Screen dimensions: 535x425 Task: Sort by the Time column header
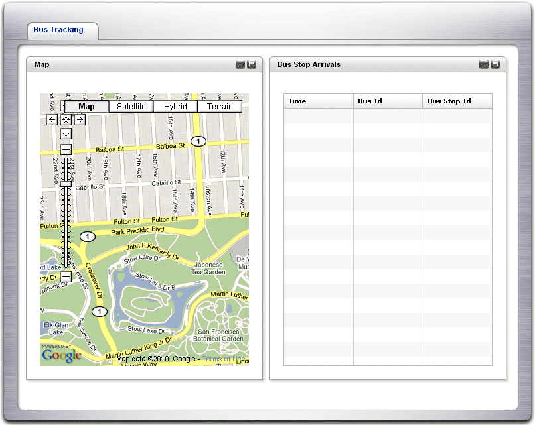(319, 101)
